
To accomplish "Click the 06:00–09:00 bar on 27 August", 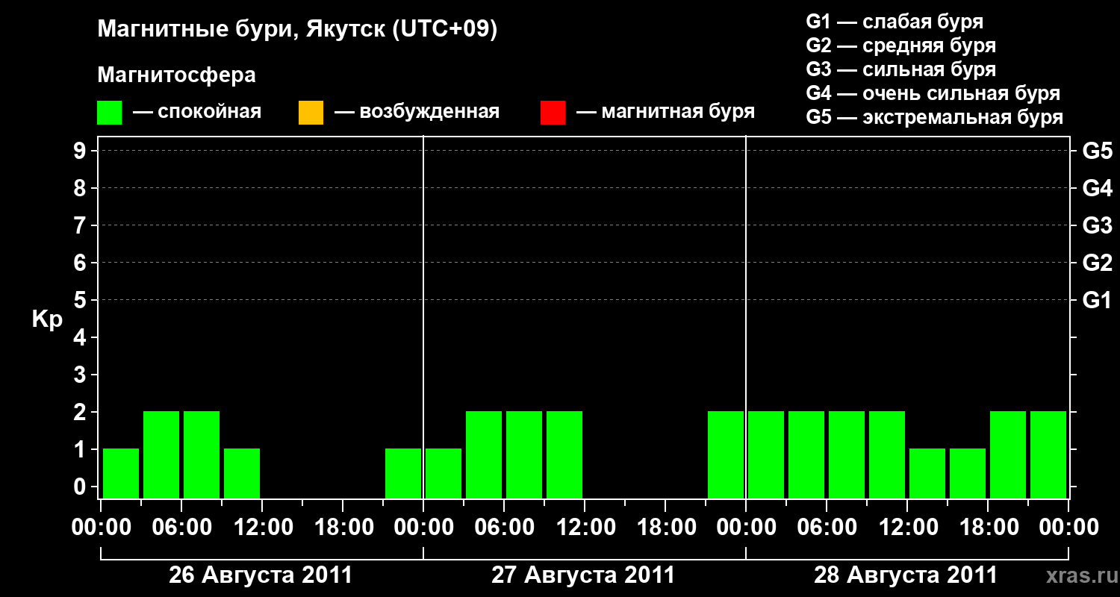I will tap(524, 454).
